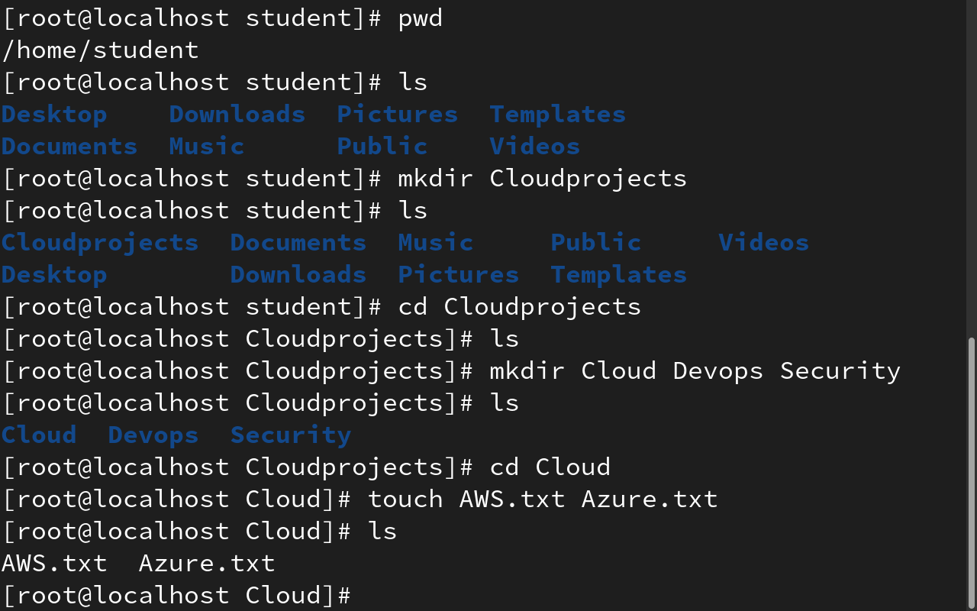This screenshot has width=977, height=611.
Task: Click the Cloud directory in ls output
Action: 39,435
